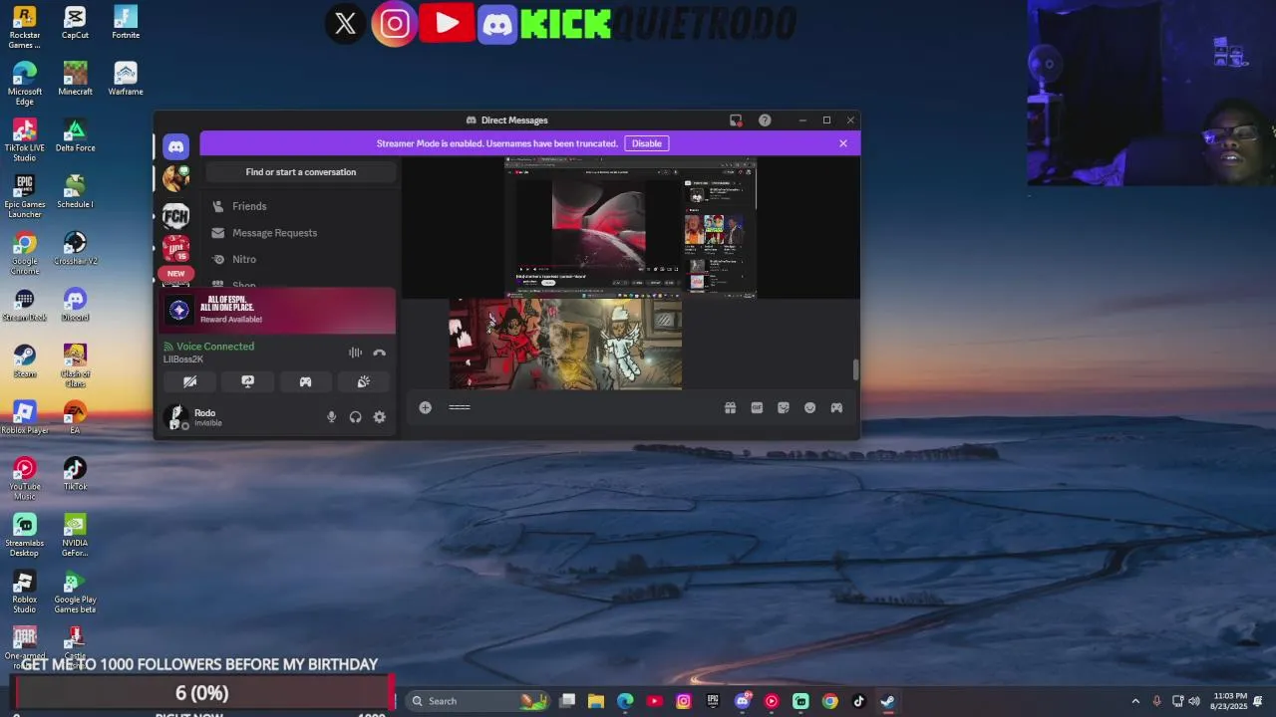Viewport: 1276px width, 717px height.
Task: Click Find or start a conversation
Action: tap(301, 172)
